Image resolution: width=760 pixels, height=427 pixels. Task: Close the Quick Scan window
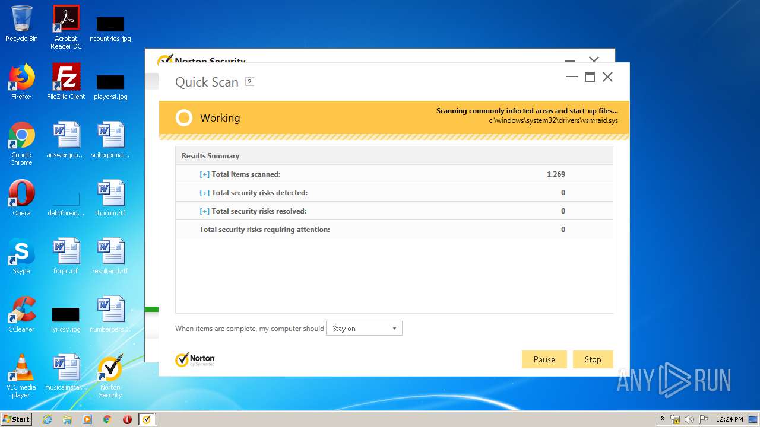click(607, 77)
